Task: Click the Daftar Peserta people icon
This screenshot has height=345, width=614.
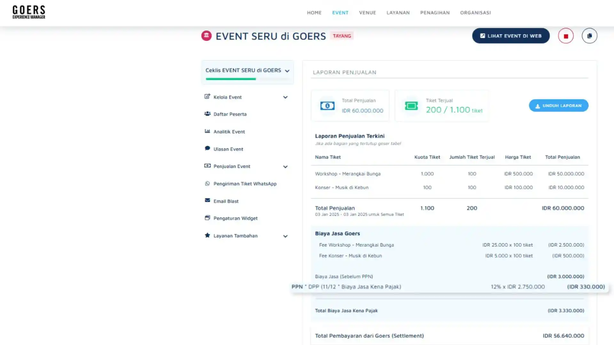Action: tap(207, 114)
